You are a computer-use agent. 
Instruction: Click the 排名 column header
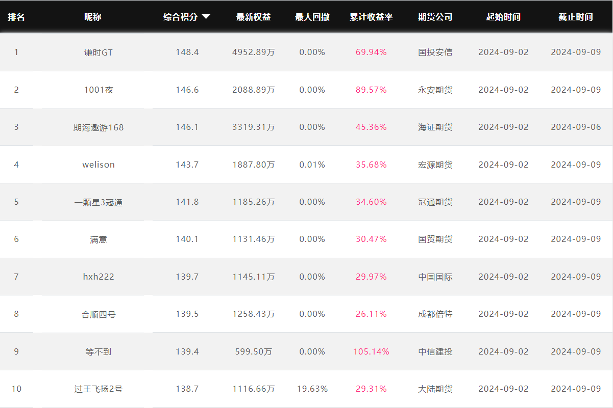pos(16,17)
